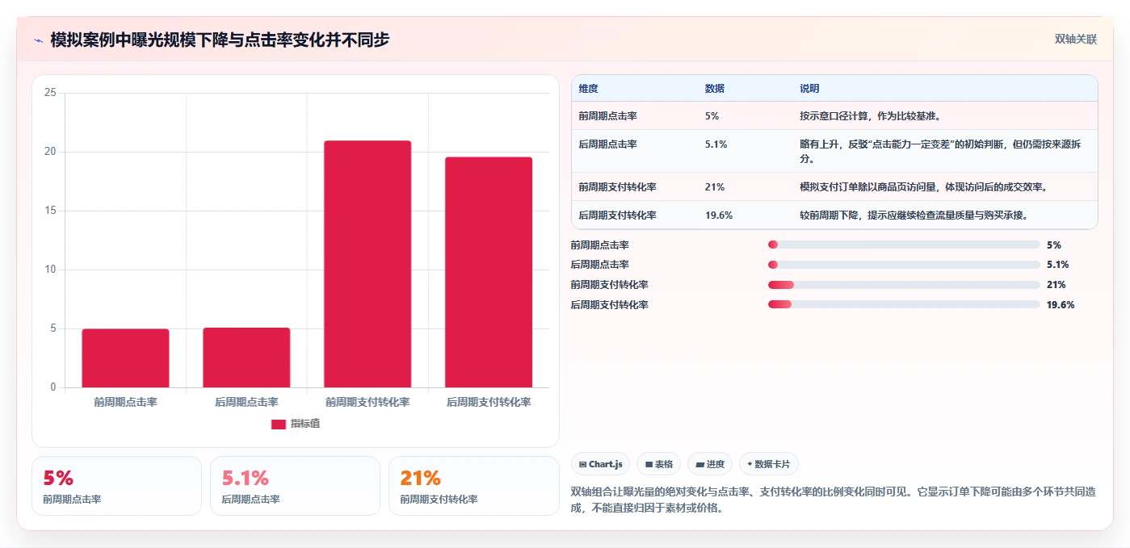The width and height of the screenshot is (1130, 548).
Task: Click the 后周期点击率 progress bar
Action: pos(904,265)
